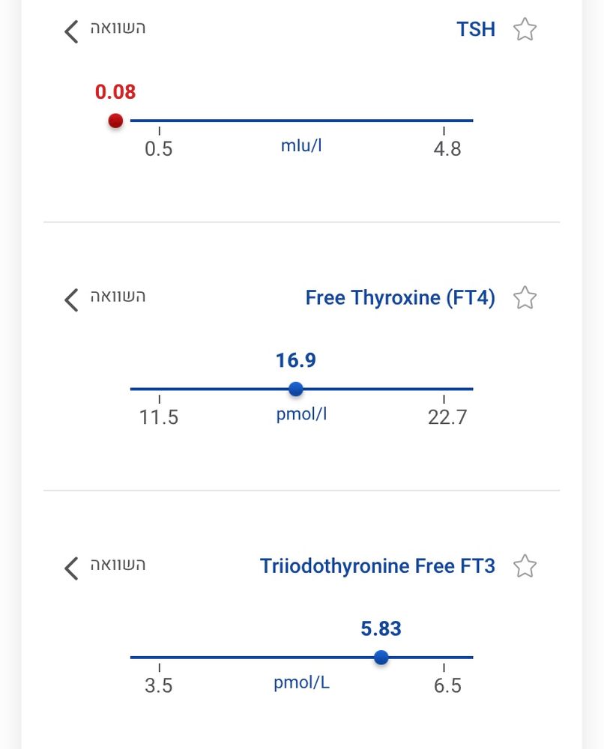Click the 5.83 result value
Screen dimensions: 604x749
(x=381, y=629)
